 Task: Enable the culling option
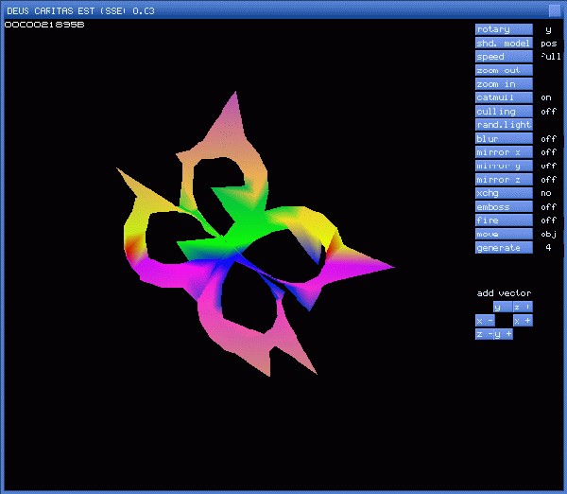pyautogui.click(x=504, y=112)
